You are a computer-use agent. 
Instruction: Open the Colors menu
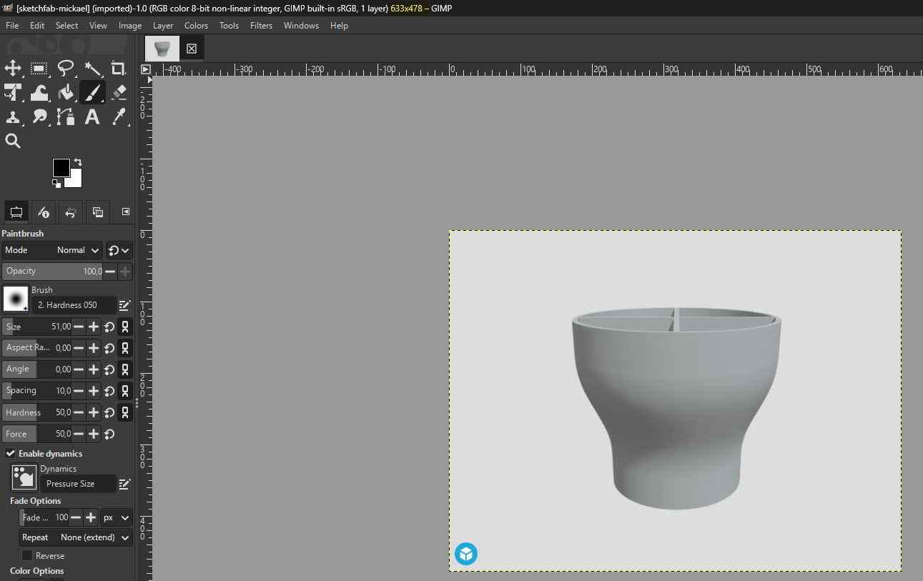point(196,25)
